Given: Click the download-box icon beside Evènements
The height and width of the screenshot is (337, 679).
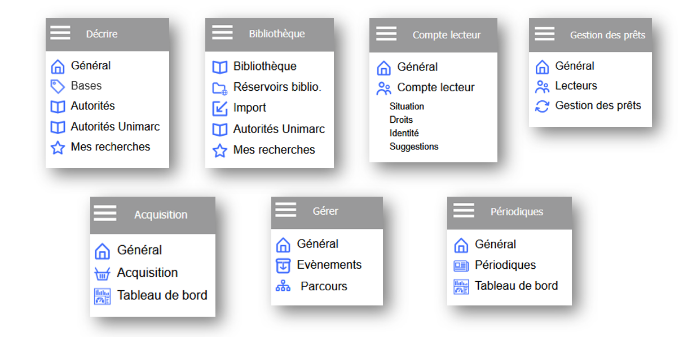Looking at the screenshot, I should pos(283,265).
